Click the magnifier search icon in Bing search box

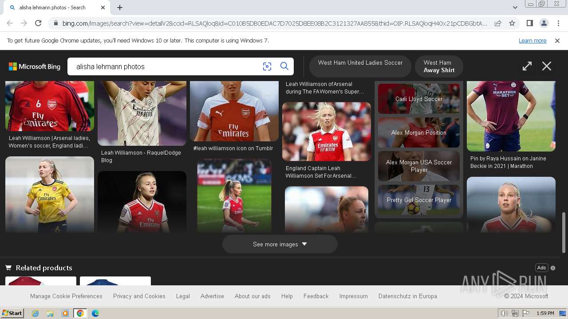point(284,66)
